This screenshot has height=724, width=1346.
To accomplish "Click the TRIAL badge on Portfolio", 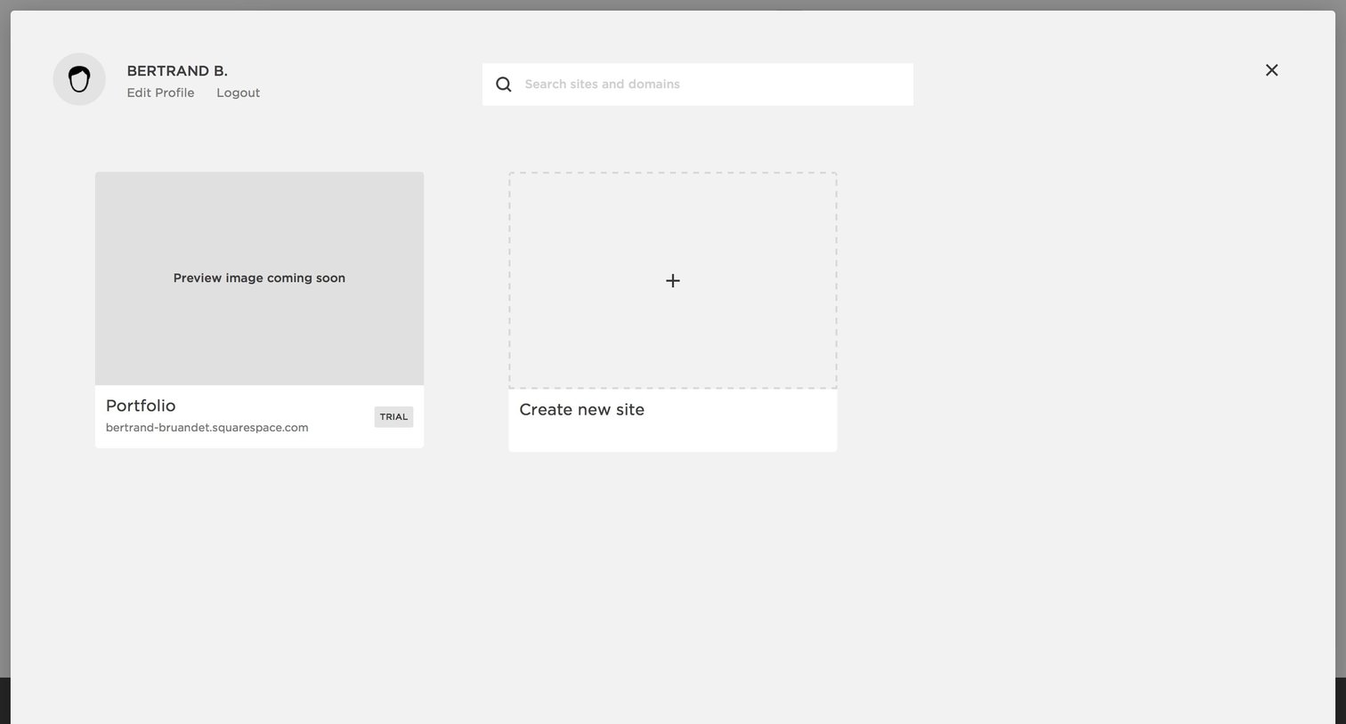I will [x=393, y=417].
